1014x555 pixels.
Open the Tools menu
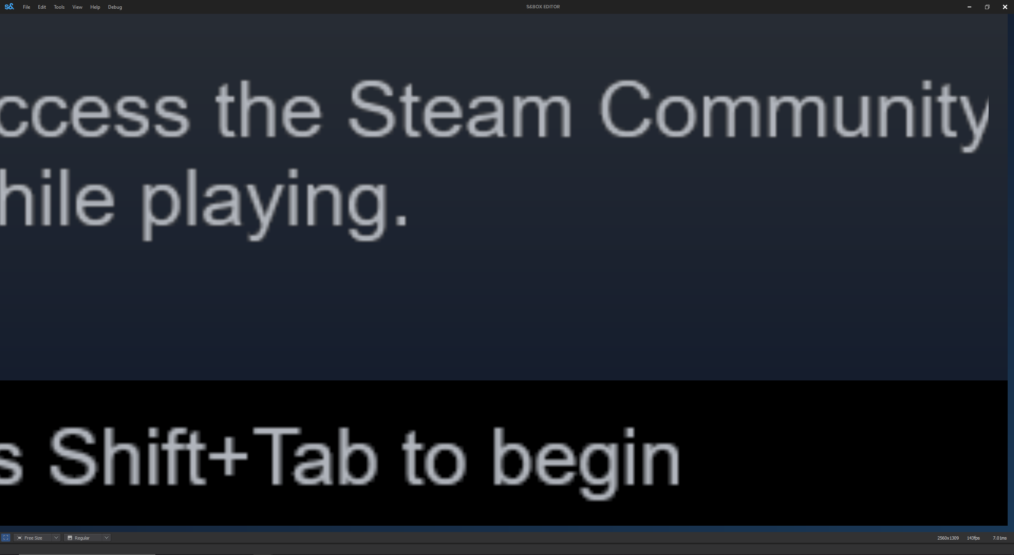(x=59, y=7)
